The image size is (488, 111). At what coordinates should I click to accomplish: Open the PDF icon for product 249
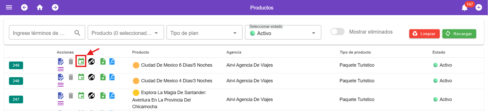tap(112, 62)
